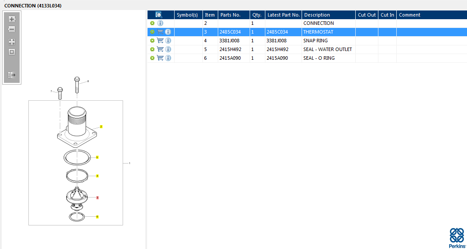This screenshot has width=467, height=249.
Task: Click the Cut Out column header
Action: [367, 15]
